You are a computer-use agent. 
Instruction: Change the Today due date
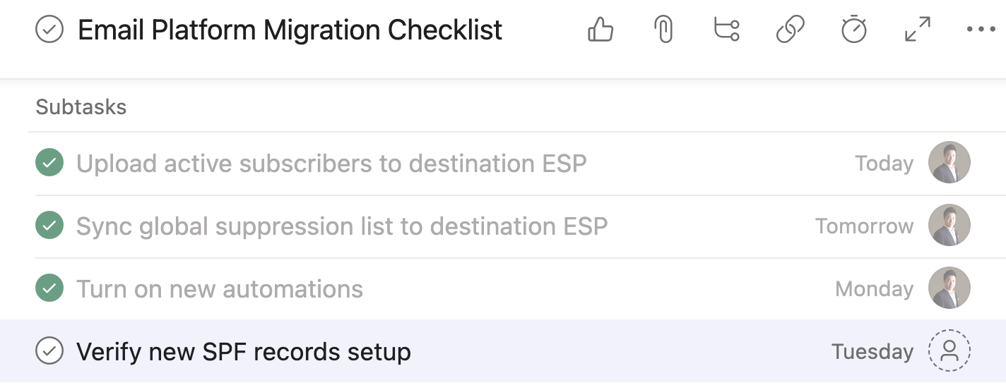click(884, 164)
